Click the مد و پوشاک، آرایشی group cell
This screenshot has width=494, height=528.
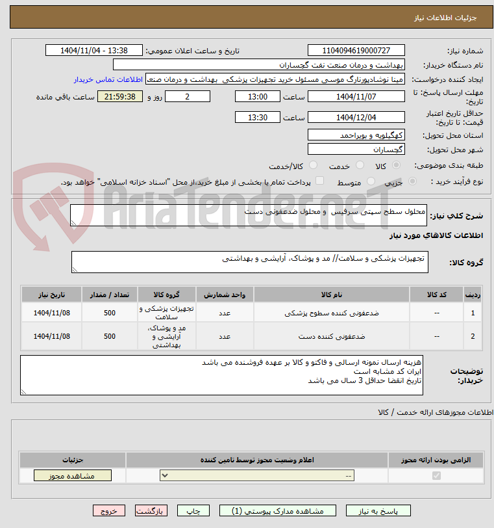(167, 336)
